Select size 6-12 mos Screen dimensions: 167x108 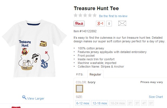83,103
